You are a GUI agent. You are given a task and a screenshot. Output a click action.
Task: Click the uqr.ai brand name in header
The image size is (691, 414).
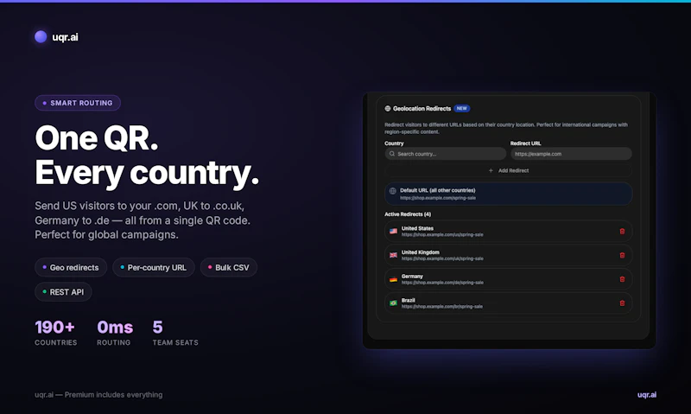[x=66, y=37]
